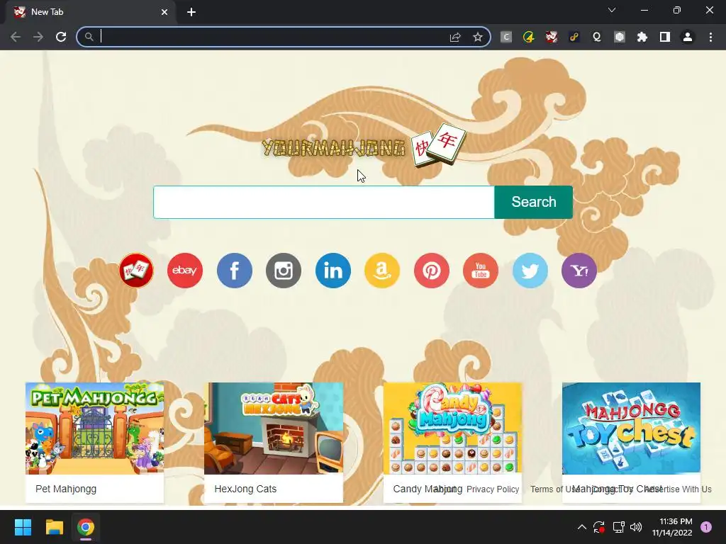
Task: Open the YourMahjong extension icon in toolbar
Action: pyautogui.click(x=552, y=37)
